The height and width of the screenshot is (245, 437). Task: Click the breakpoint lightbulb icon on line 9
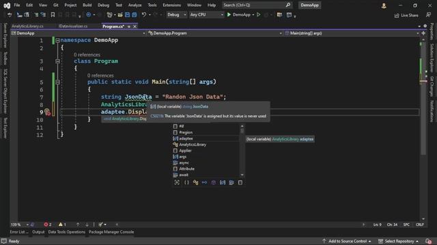coord(47,112)
